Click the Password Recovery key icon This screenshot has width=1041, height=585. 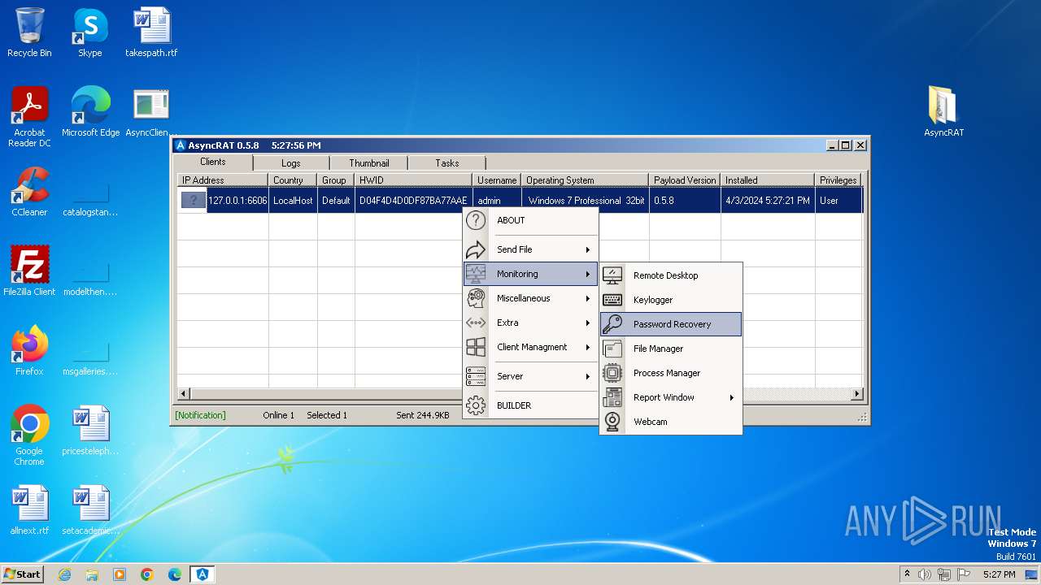[x=612, y=324]
